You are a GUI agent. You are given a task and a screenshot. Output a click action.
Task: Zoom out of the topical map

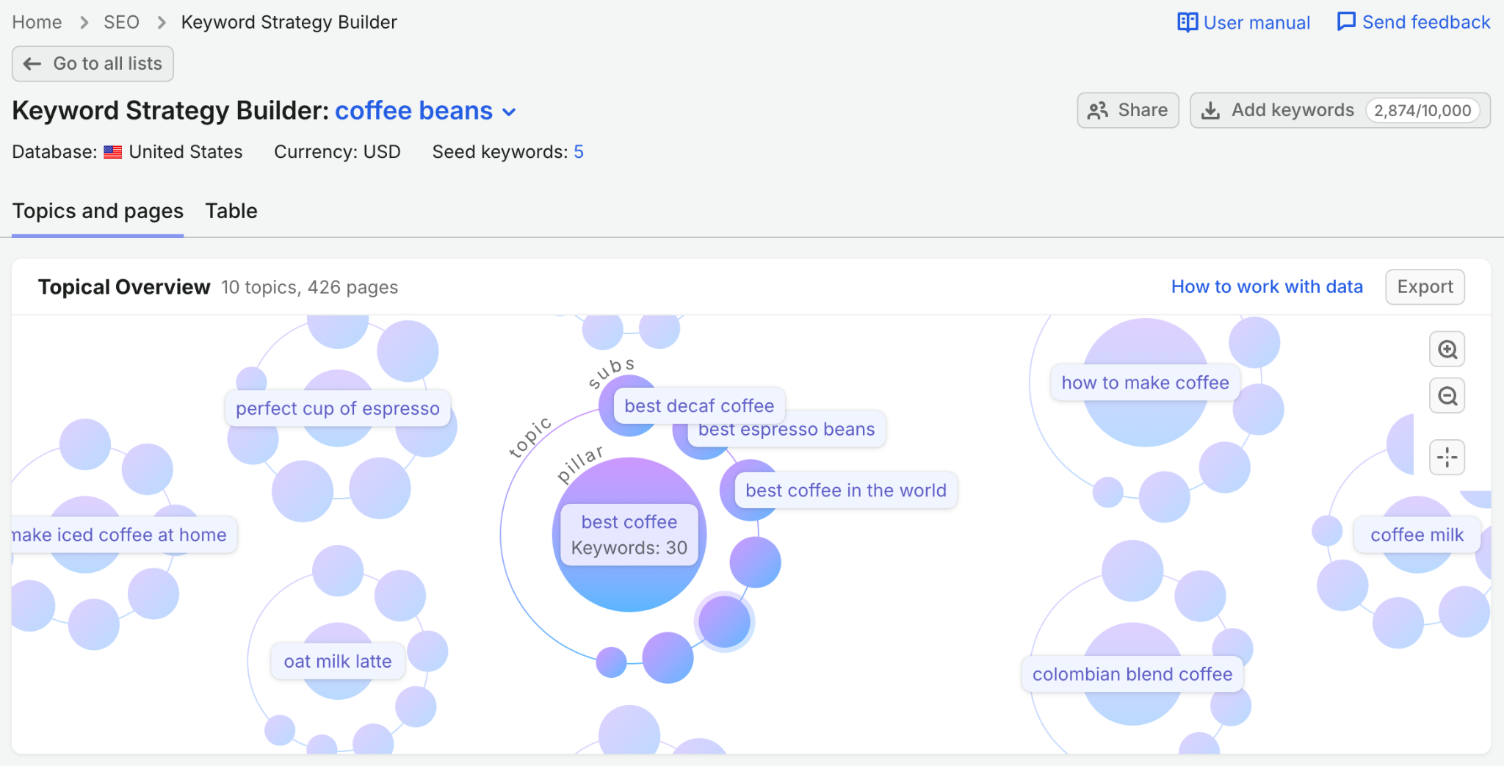click(x=1447, y=396)
